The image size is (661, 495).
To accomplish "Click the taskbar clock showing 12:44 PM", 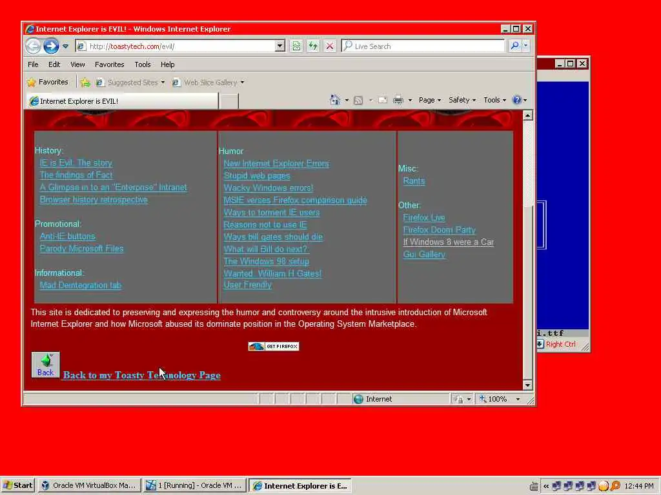I will (x=639, y=486).
